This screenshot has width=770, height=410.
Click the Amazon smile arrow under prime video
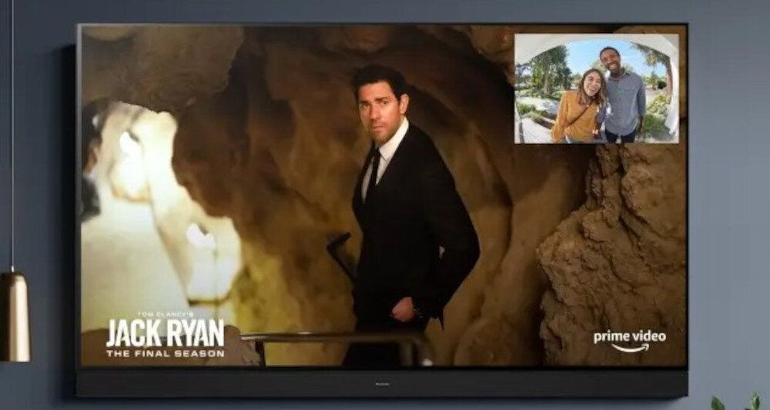tap(630, 348)
